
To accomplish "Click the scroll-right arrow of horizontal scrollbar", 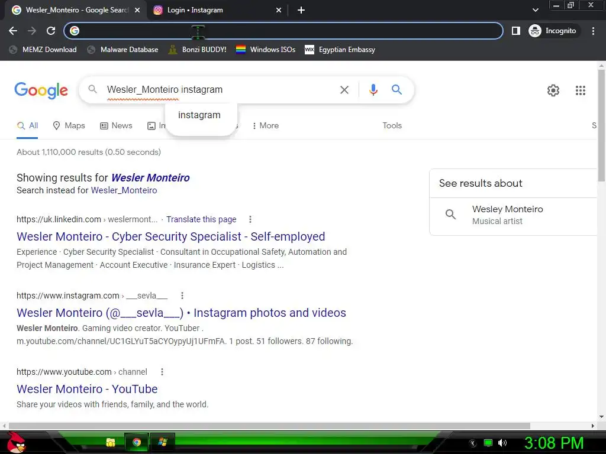I will (593, 426).
